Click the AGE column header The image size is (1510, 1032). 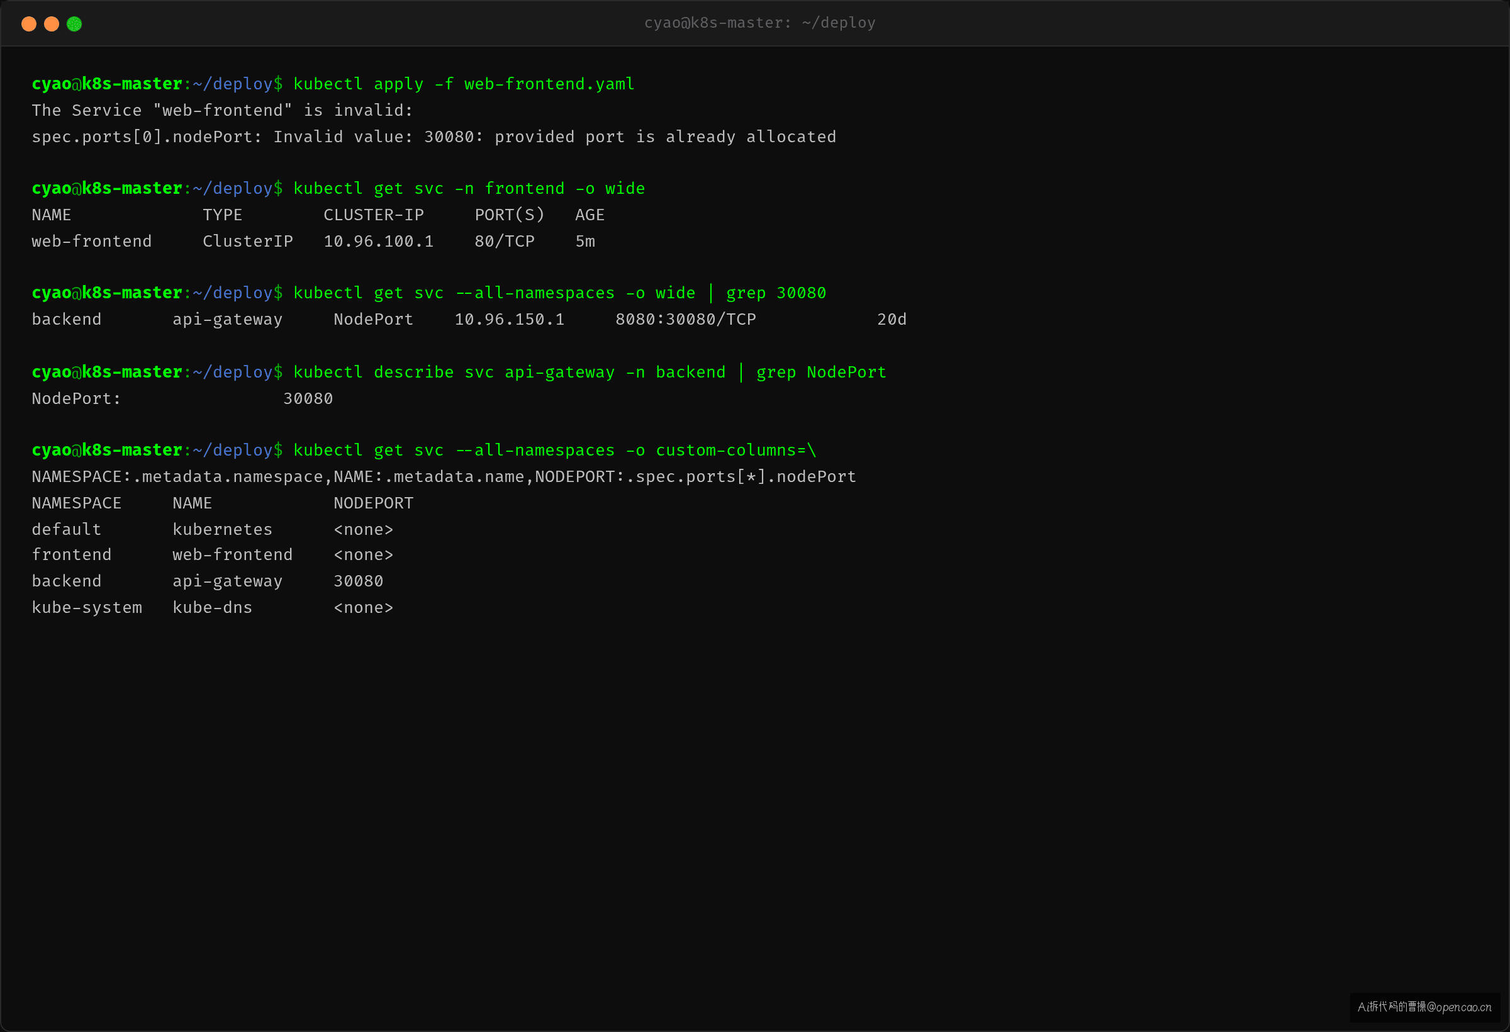590,215
